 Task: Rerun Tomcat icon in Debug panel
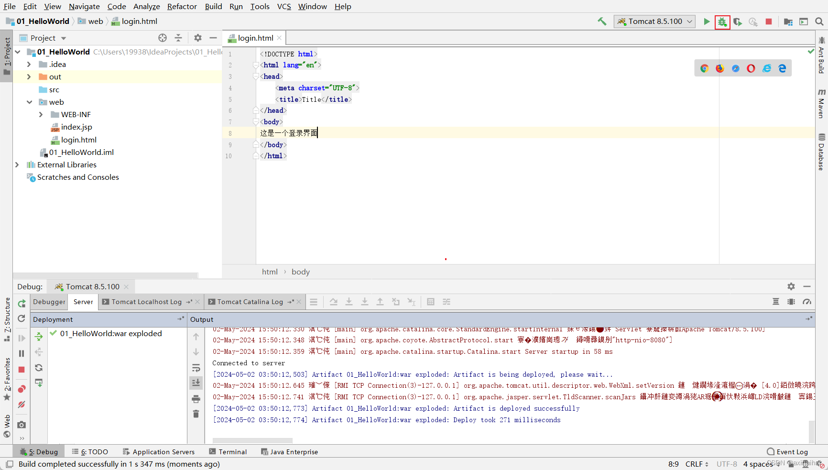[22, 304]
